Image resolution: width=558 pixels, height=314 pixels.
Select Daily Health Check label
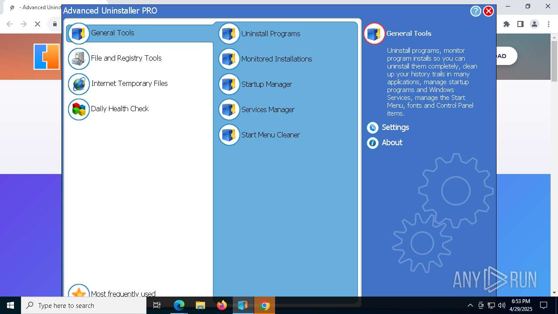coord(120,109)
